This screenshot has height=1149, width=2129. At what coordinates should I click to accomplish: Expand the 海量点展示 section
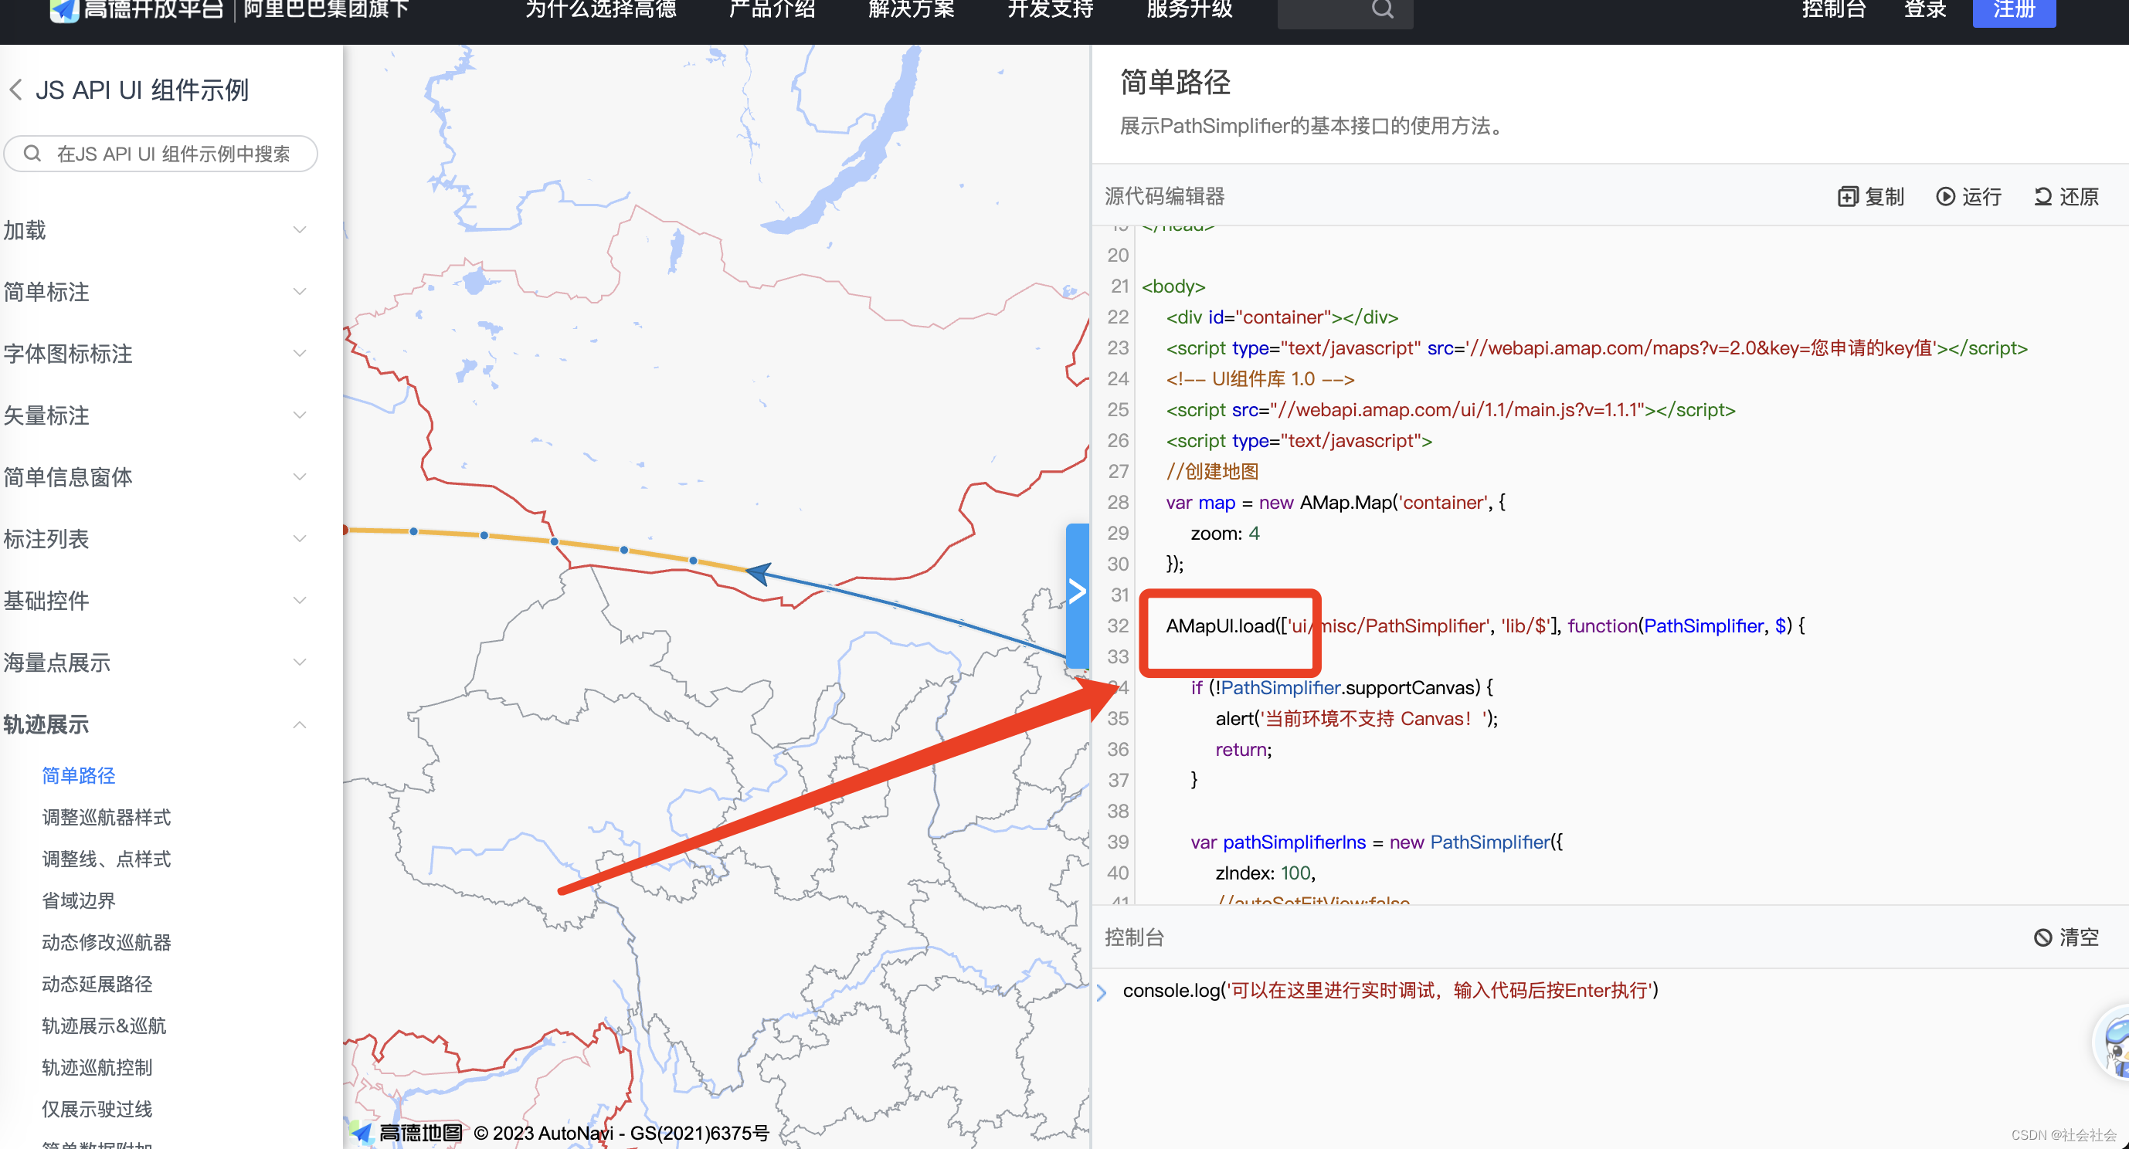pyautogui.click(x=155, y=663)
